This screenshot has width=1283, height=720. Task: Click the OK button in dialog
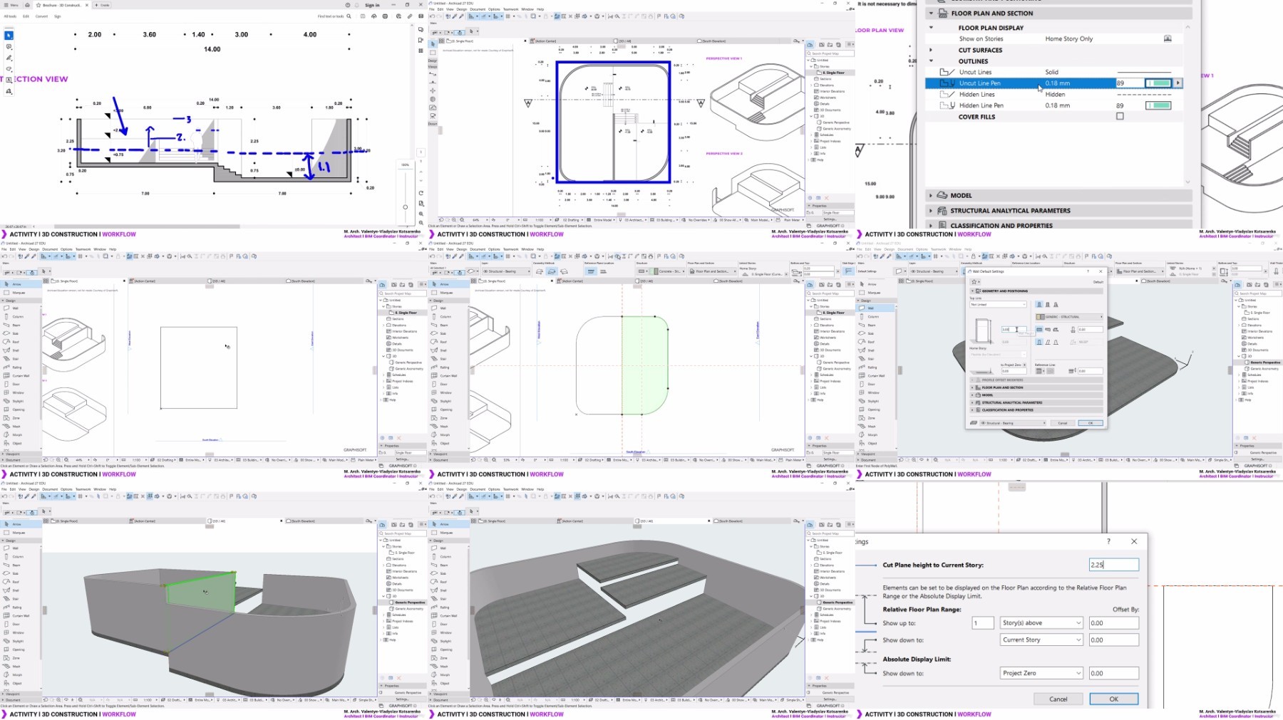[x=1113, y=699]
